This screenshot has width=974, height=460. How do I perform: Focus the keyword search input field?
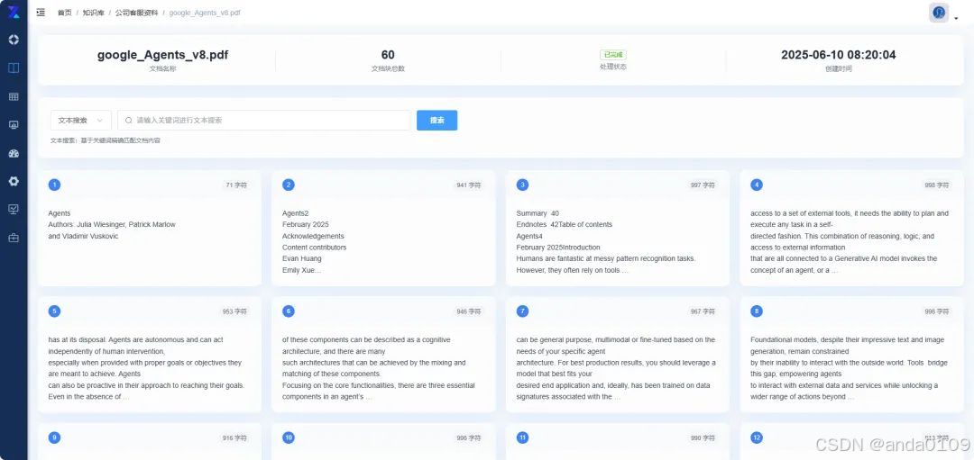pyautogui.click(x=264, y=121)
